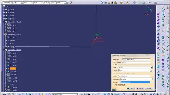Click the Extrapolated input field
This screenshot has width=170, height=95.
[136, 62]
